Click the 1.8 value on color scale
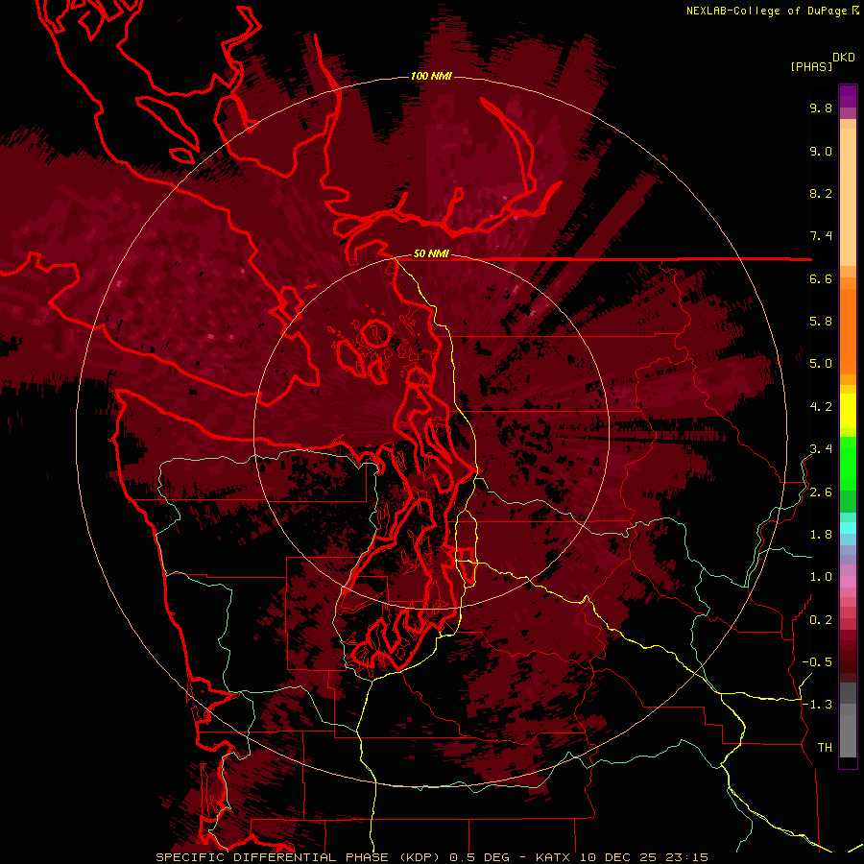This screenshot has height=864, width=864. (821, 535)
